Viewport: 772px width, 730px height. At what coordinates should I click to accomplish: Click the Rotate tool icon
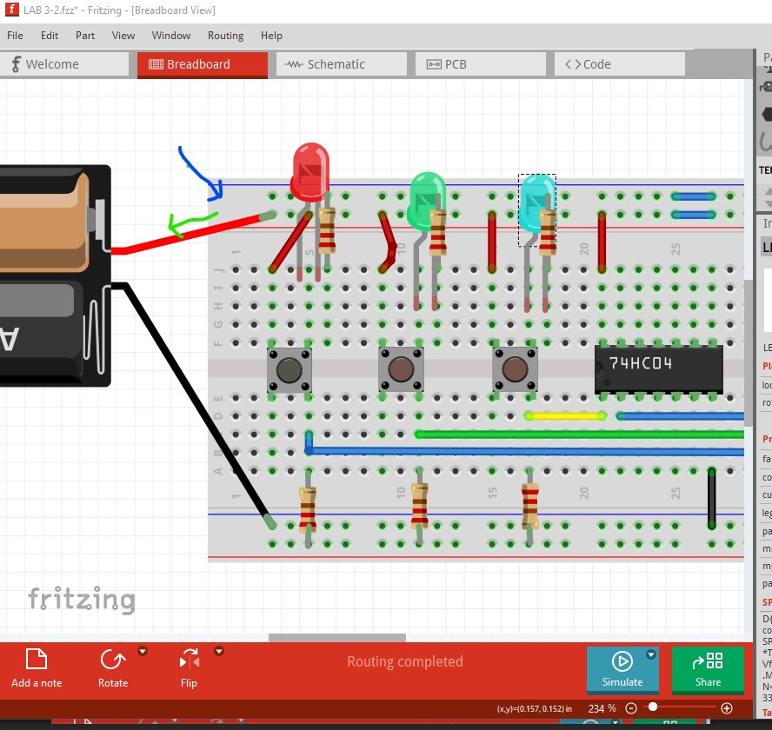(x=112, y=660)
